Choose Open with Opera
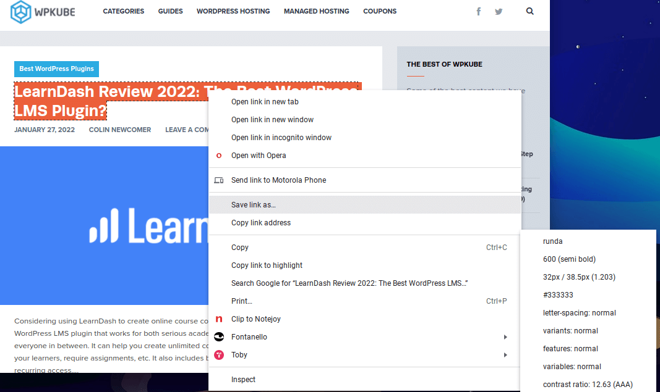Viewport: 660px width, 392px height. click(364, 156)
